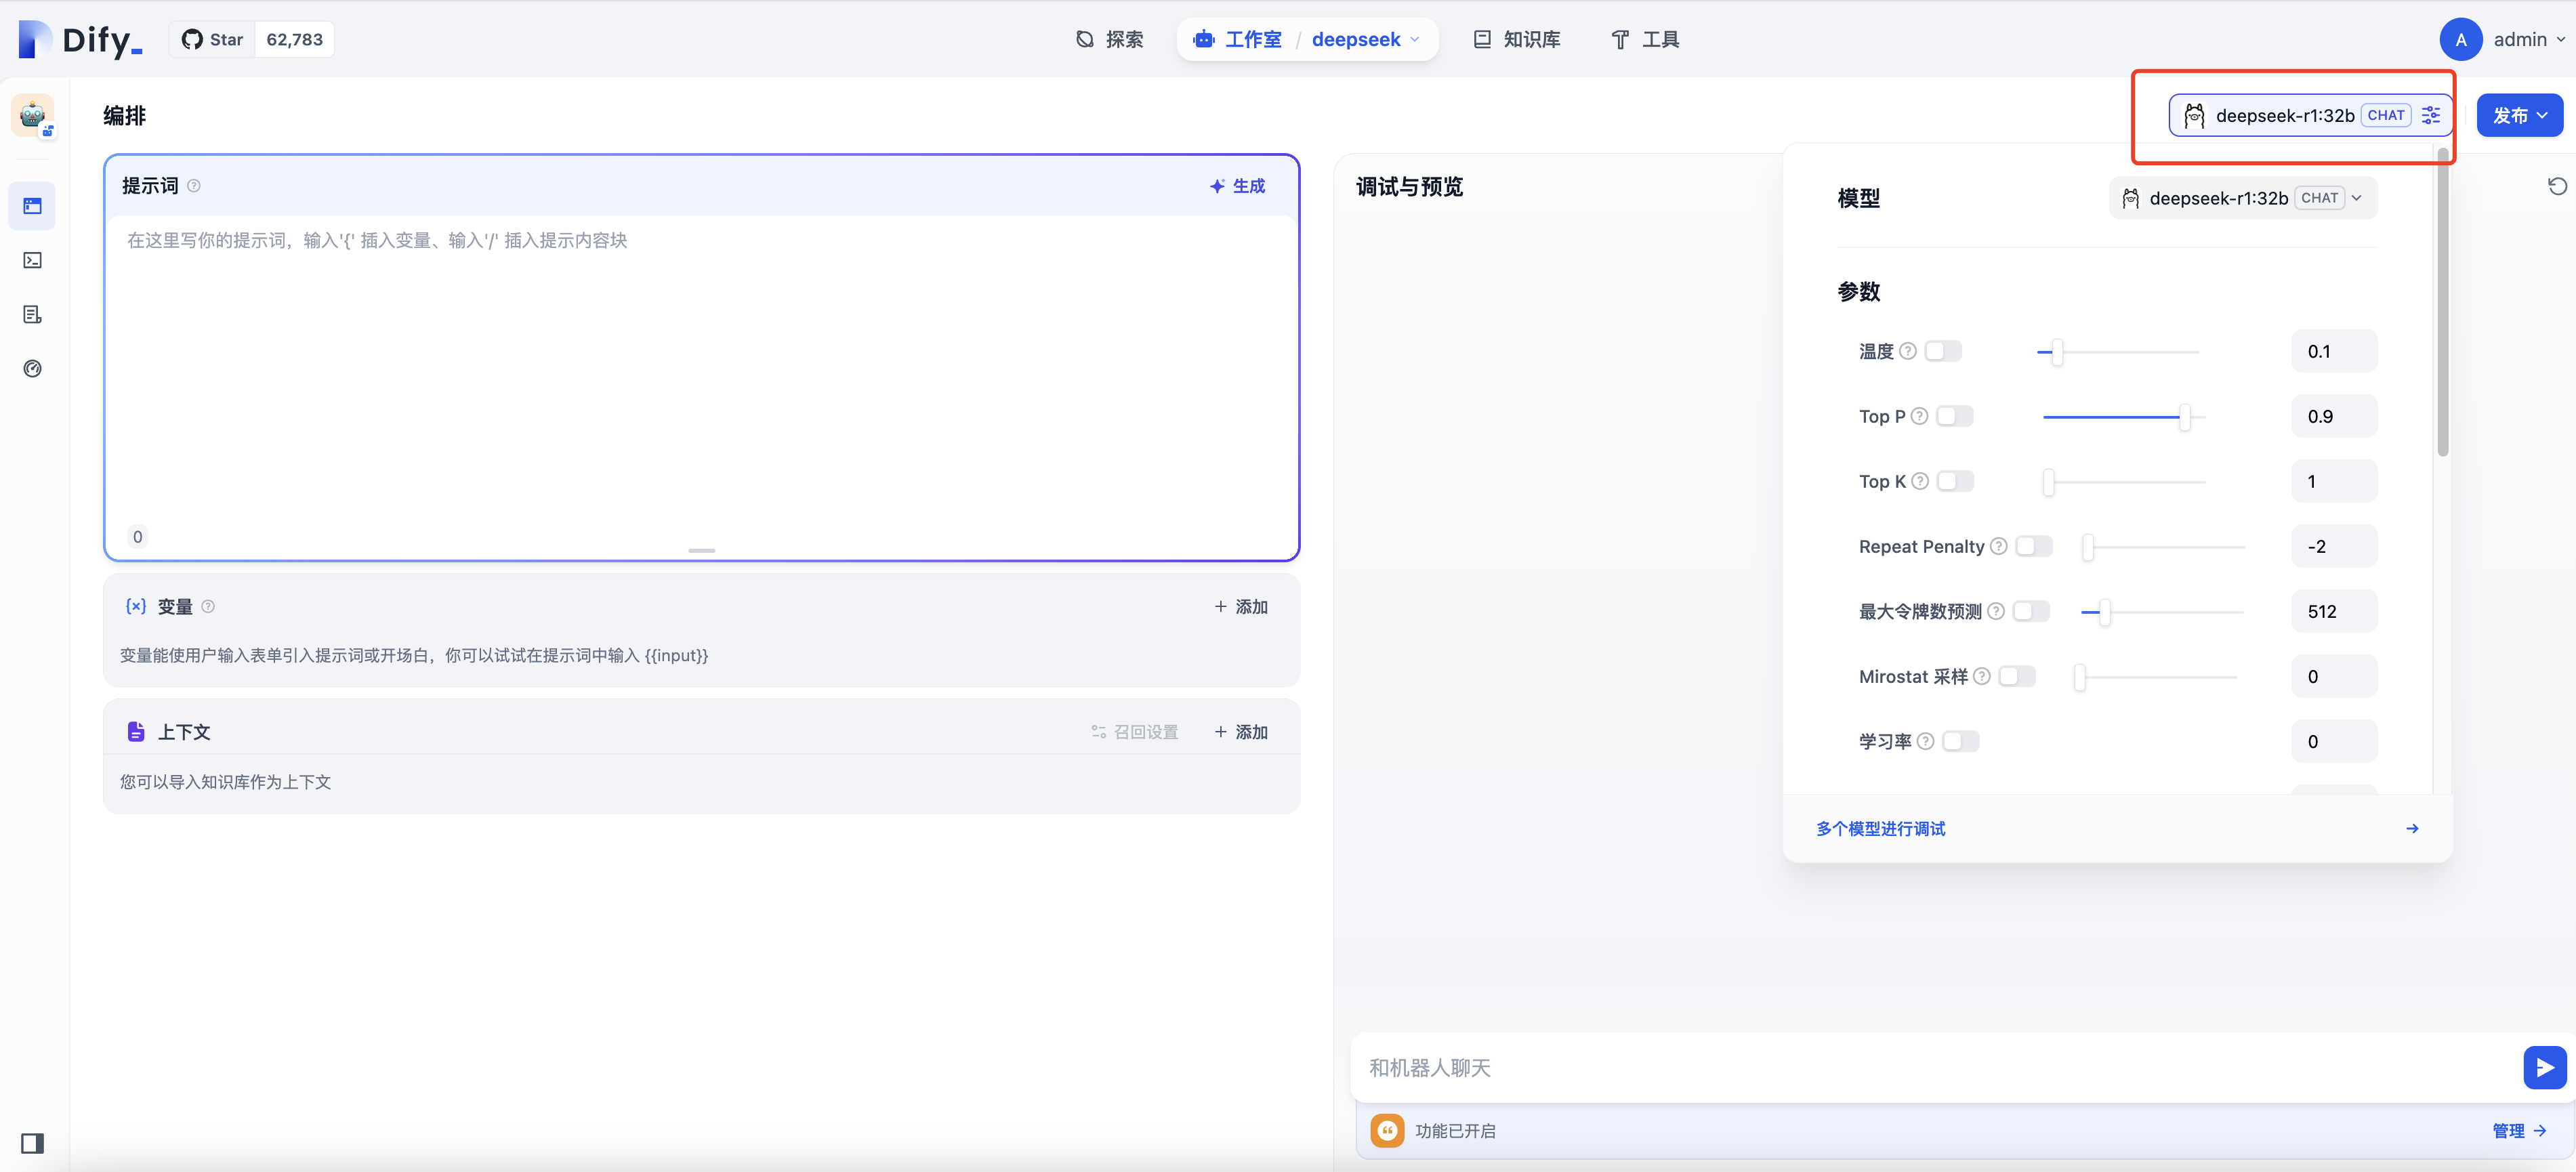Click the model parameter sliders icon
This screenshot has height=1172, width=2576.
pos(2431,115)
